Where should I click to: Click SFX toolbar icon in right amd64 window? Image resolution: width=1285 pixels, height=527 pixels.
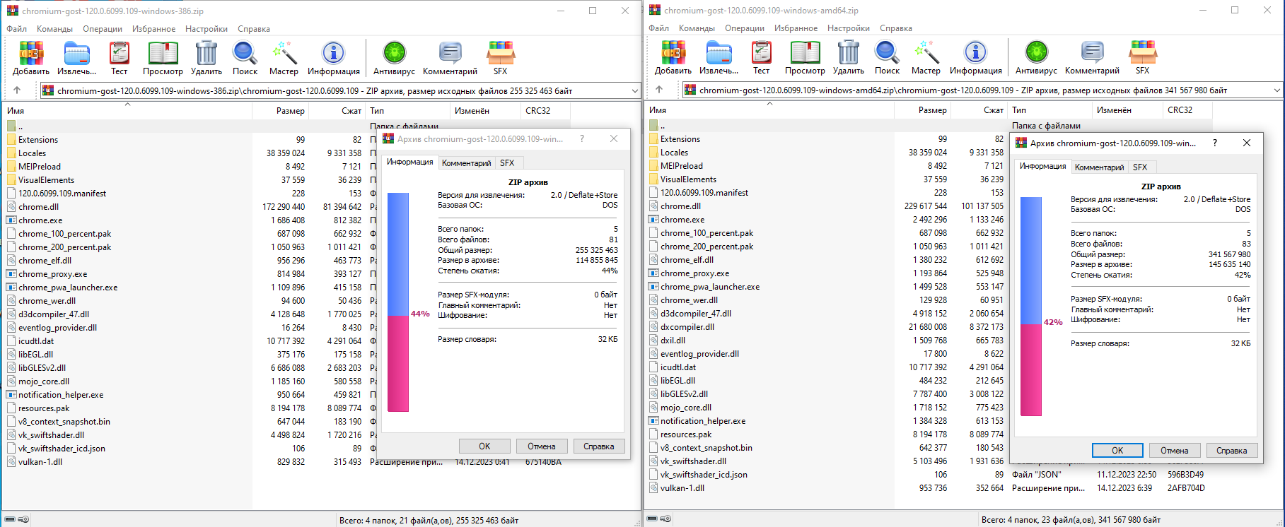point(1142,57)
